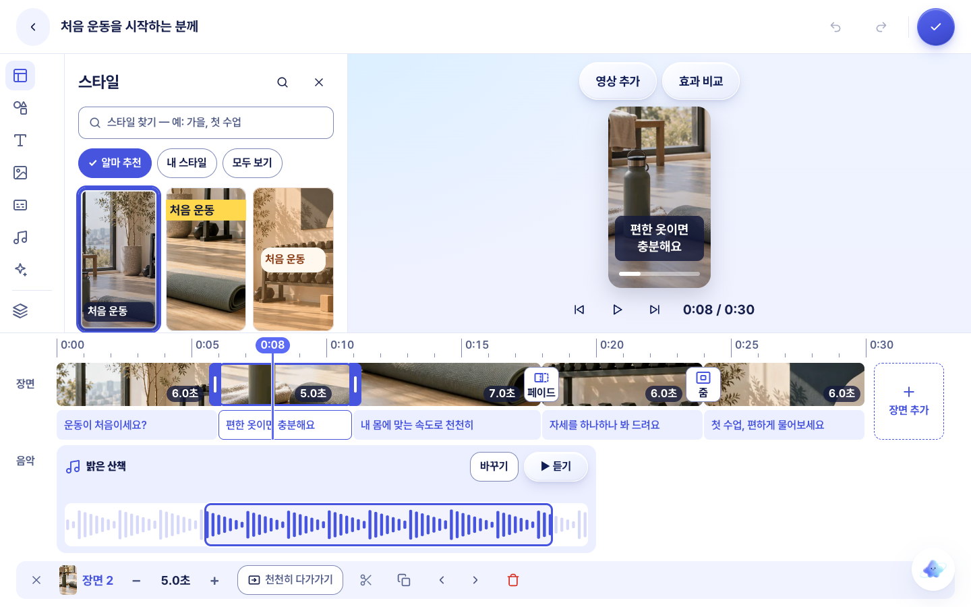Open the layers sidebar icon

[x=20, y=311]
